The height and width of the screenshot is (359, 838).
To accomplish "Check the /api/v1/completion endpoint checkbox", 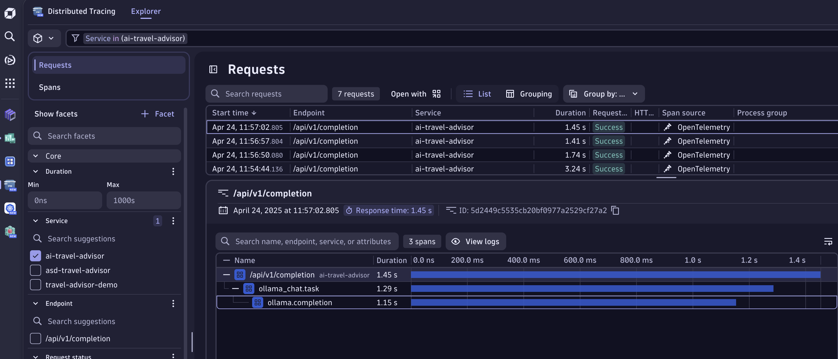I will click(36, 338).
